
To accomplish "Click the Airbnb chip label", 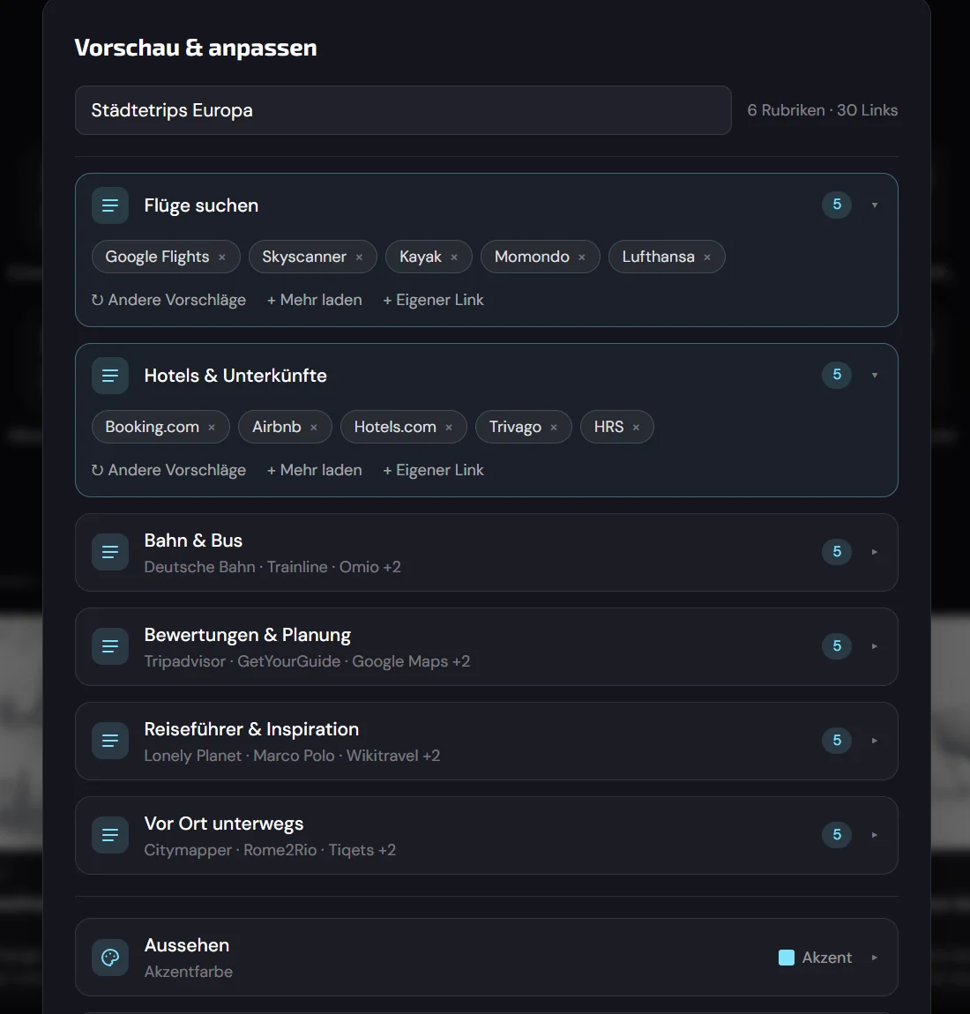I will (277, 428).
